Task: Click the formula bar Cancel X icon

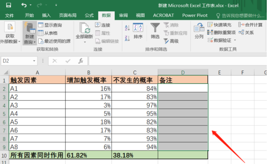Action: pos(55,61)
